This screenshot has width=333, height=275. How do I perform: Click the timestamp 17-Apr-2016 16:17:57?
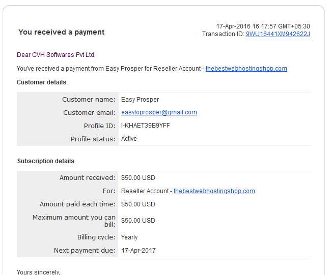pyautogui.click(x=246, y=26)
